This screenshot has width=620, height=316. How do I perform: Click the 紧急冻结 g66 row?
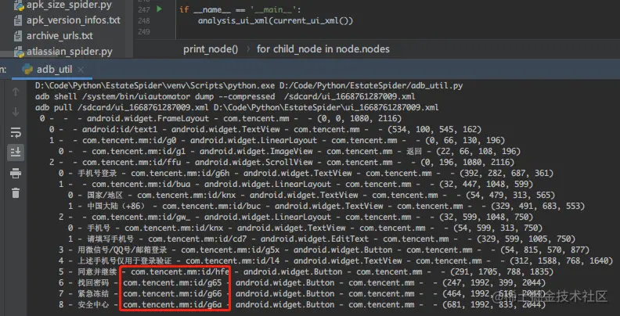coord(302,294)
